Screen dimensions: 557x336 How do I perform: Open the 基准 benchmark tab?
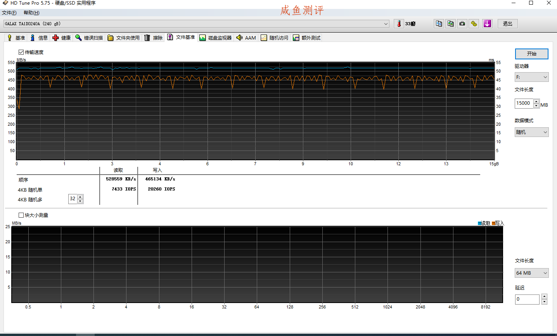click(16, 38)
